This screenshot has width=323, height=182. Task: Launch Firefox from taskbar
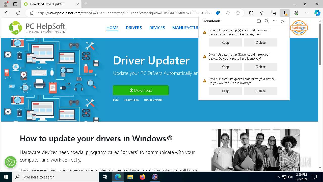tap(143, 177)
